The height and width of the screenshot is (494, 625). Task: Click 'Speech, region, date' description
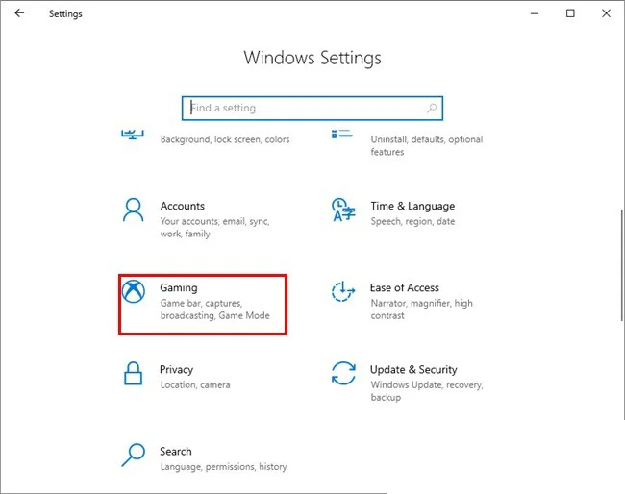[x=412, y=221]
